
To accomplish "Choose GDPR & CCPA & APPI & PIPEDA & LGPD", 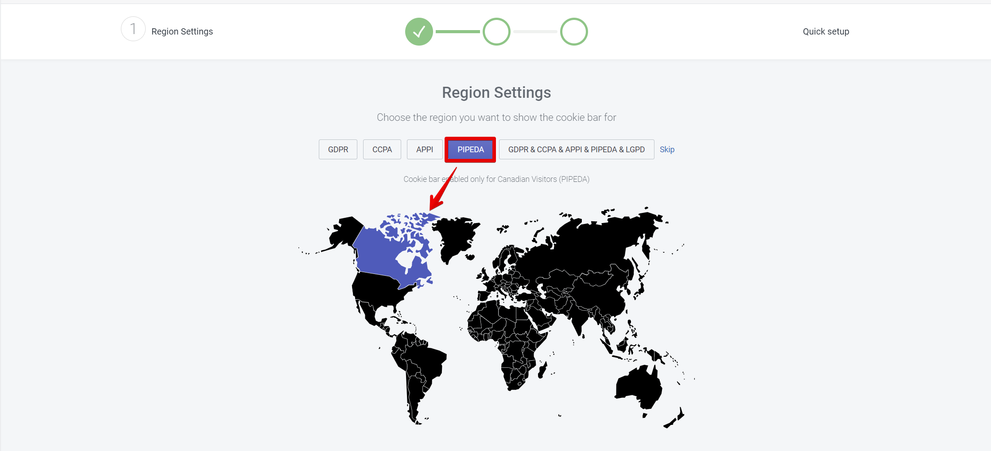I will coord(577,150).
